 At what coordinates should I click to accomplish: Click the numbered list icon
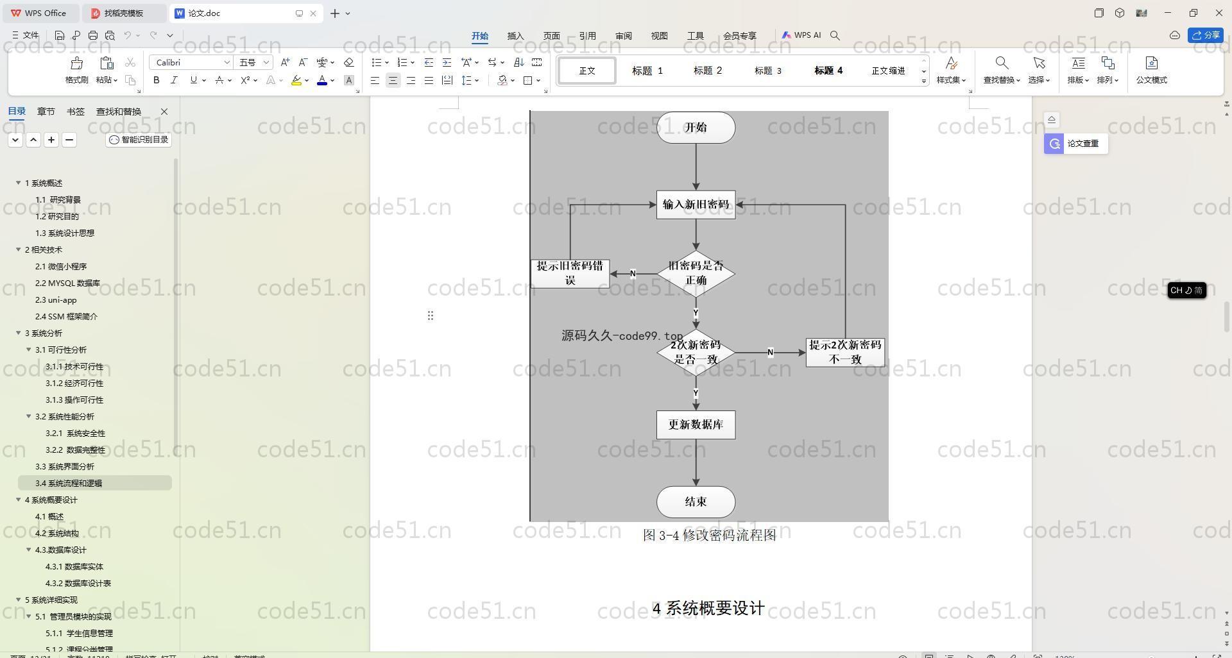pyautogui.click(x=402, y=62)
